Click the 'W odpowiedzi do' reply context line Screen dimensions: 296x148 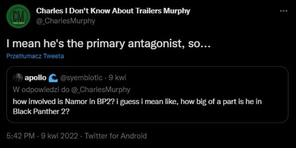click(x=72, y=90)
